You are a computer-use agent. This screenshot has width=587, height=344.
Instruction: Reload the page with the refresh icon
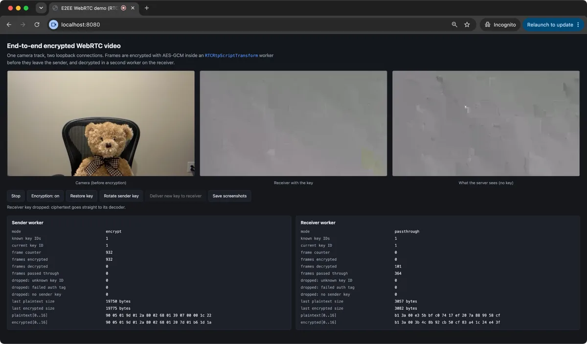pos(37,24)
